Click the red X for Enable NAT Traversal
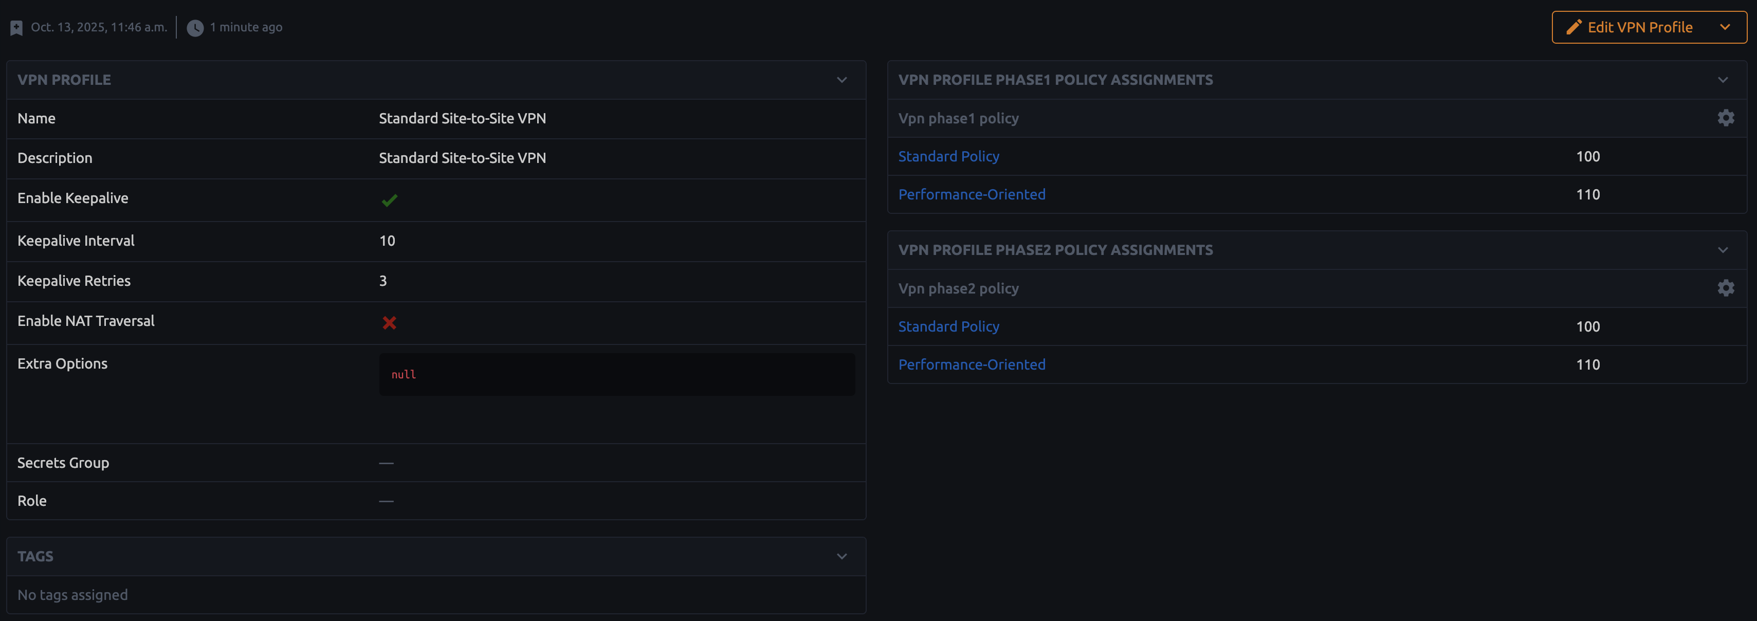Viewport: 1757px width, 621px height. click(x=390, y=323)
